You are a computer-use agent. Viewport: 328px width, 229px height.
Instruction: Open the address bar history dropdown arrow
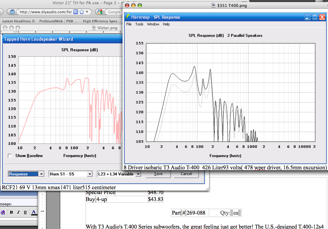[87, 12]
